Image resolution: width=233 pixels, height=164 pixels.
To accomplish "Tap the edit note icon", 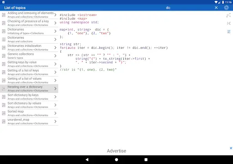I will pyautogui.click(x=229, y=31).
